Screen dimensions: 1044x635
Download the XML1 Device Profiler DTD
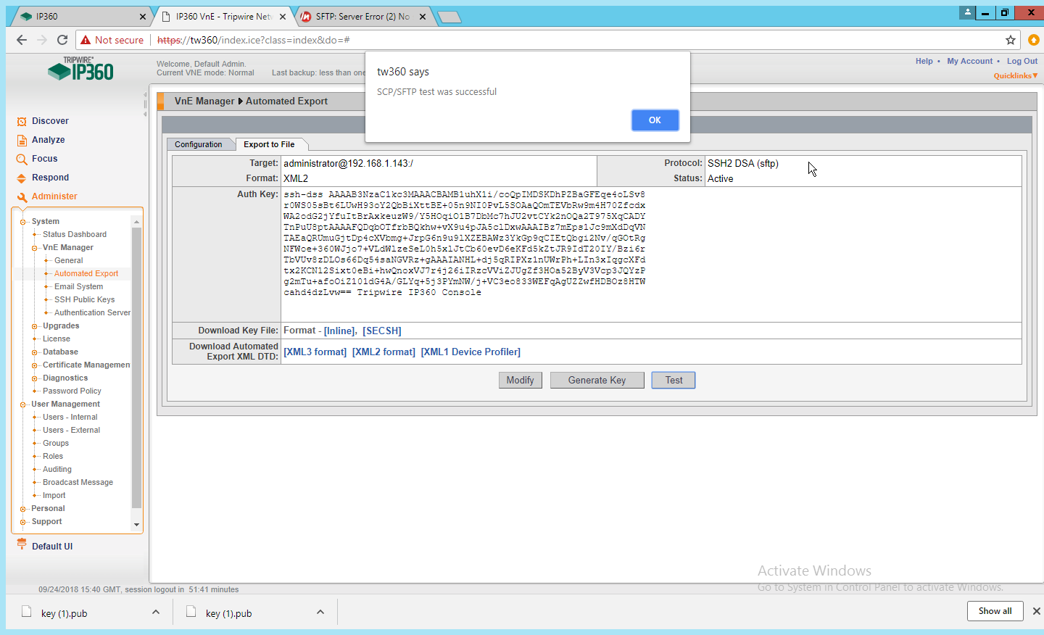coord(471,352)
